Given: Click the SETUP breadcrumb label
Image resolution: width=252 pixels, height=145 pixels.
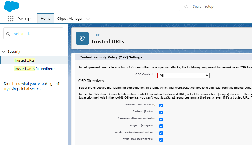Looking at the screenshot, I should [x=95, y=35].
